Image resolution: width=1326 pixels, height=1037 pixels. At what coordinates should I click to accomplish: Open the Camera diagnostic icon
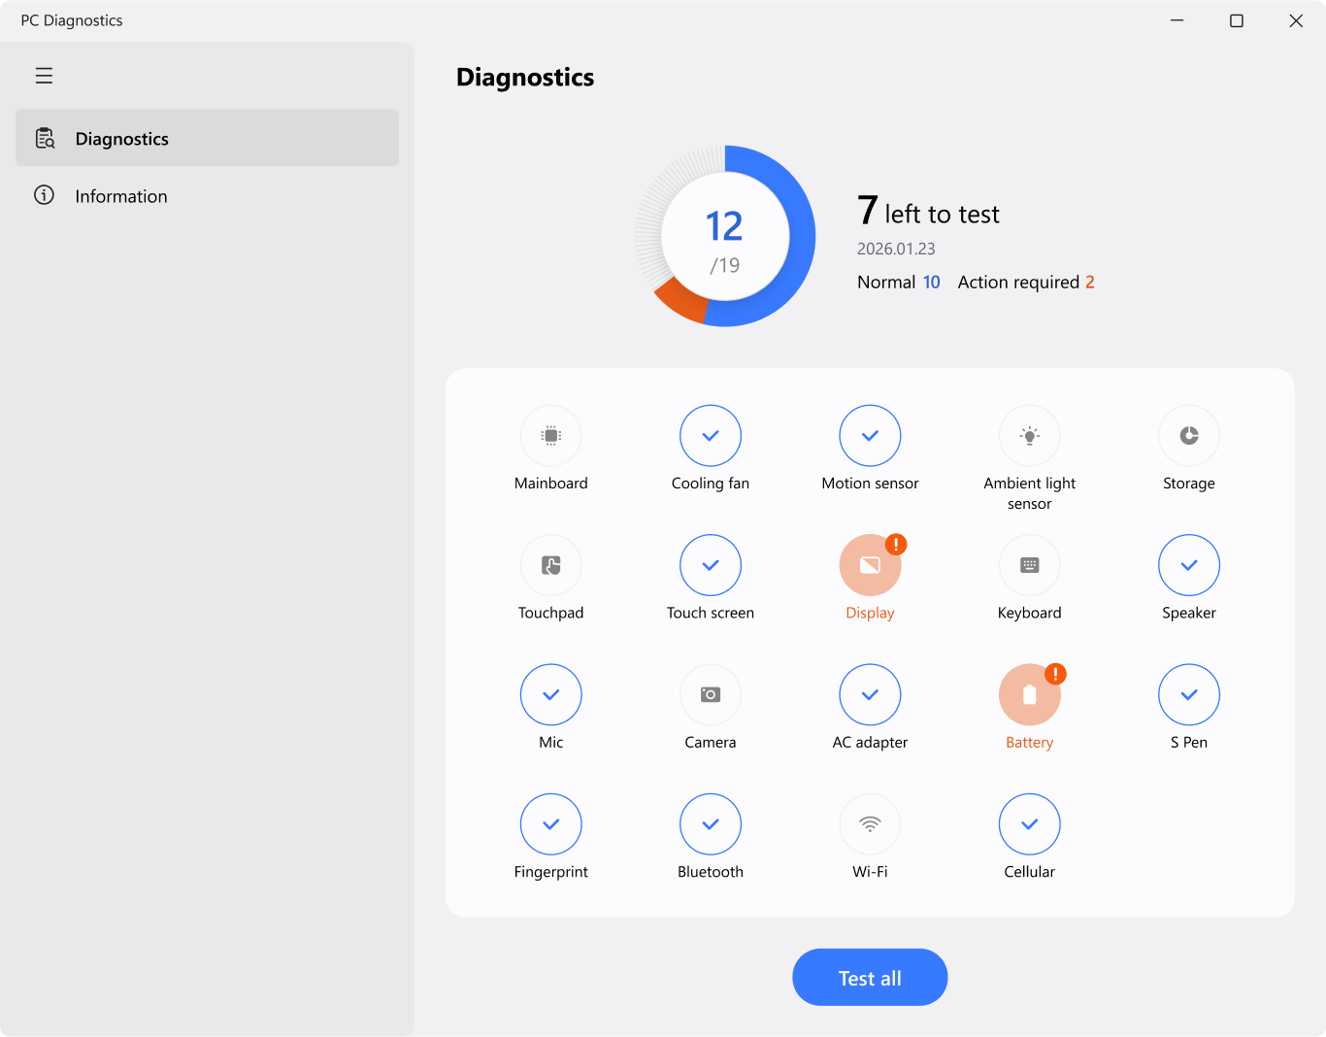[711, 694]
